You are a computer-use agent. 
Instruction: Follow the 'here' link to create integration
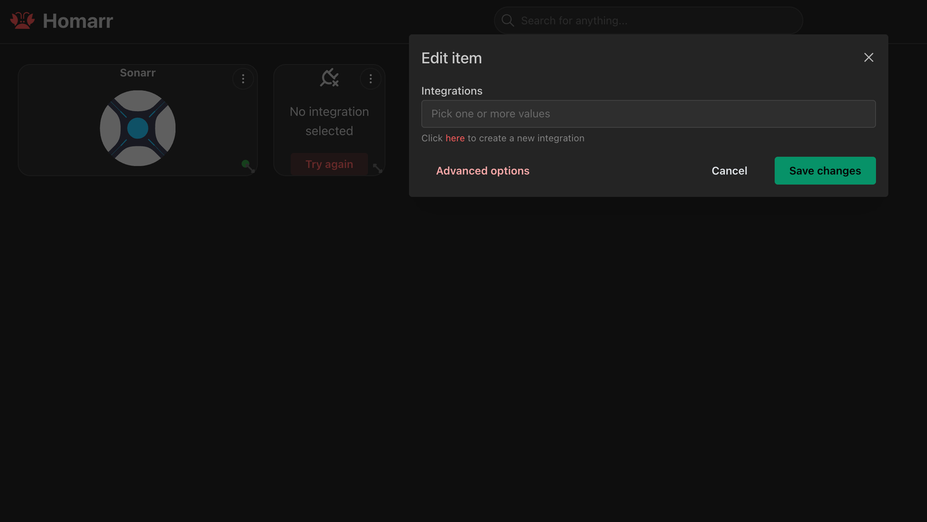point(455,138)
